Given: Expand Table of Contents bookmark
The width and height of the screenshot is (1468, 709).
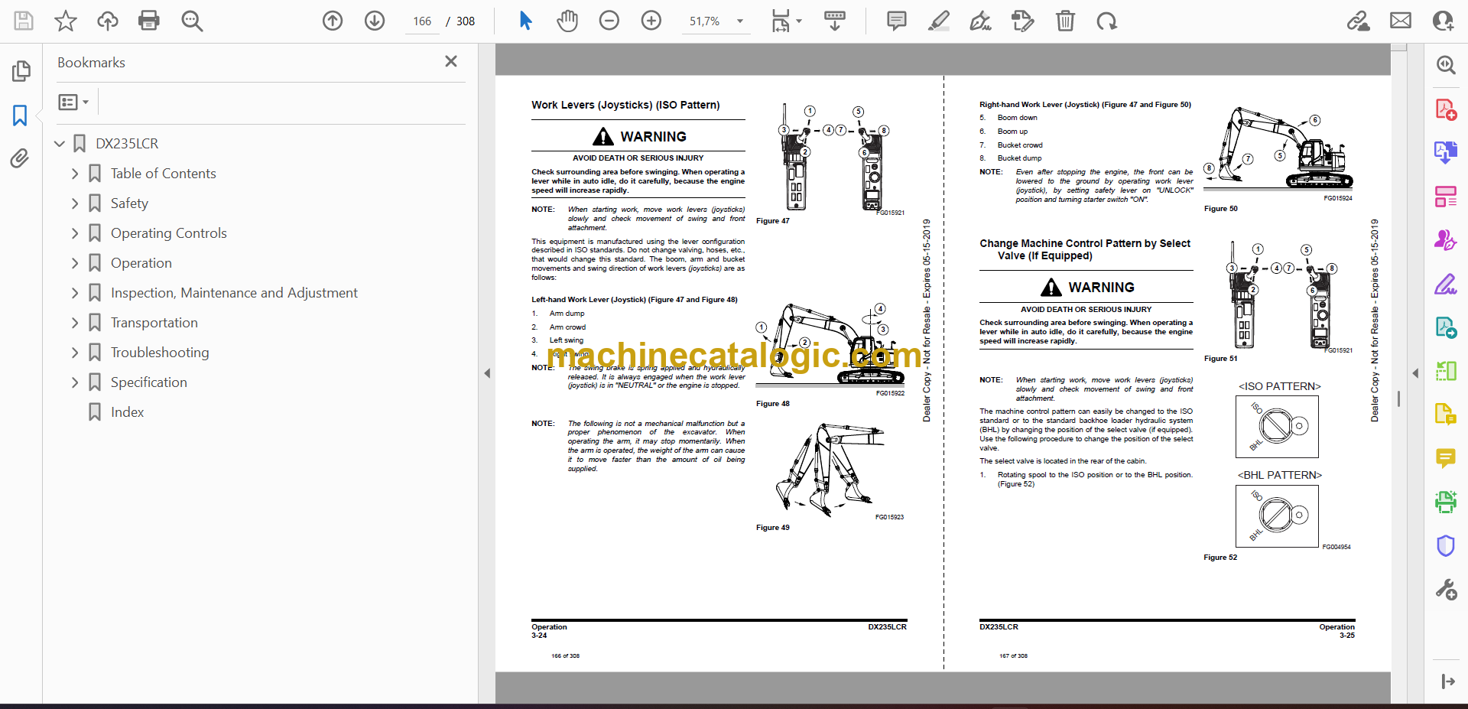Looking at the screenshot, I should click(x=75, y=174).
